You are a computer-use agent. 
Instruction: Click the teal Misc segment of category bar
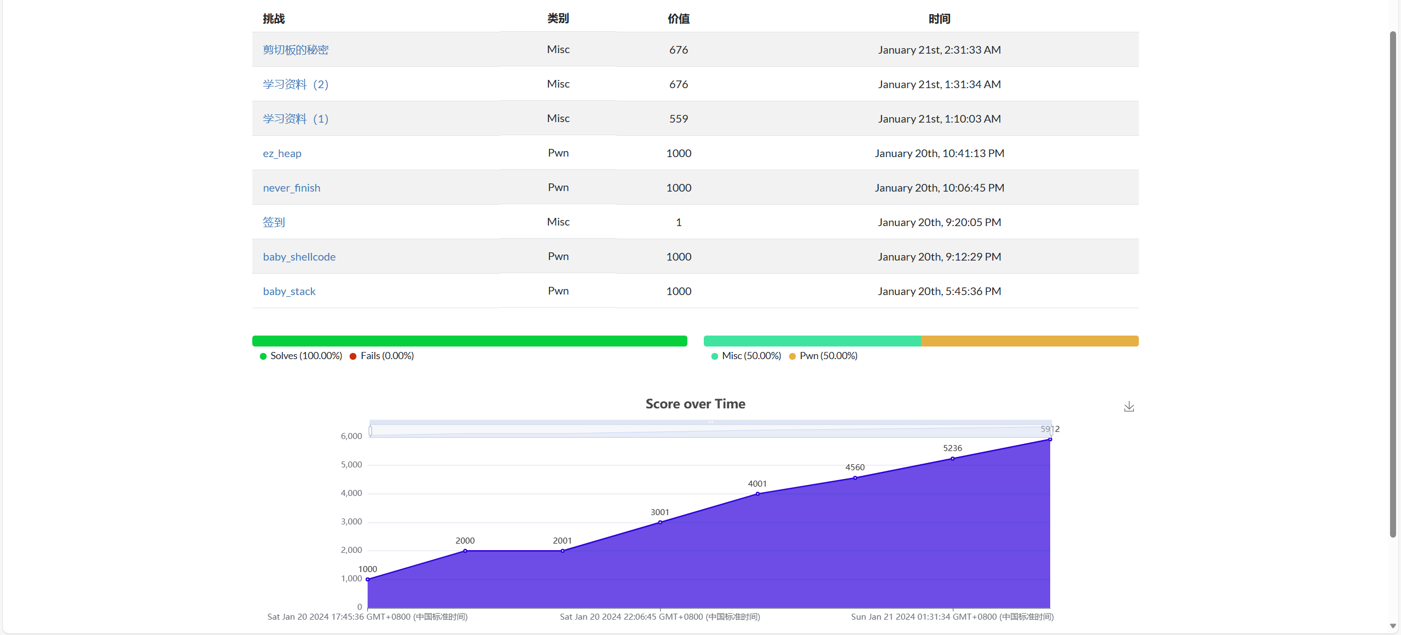pyautogui.click(x=812, y=341)
